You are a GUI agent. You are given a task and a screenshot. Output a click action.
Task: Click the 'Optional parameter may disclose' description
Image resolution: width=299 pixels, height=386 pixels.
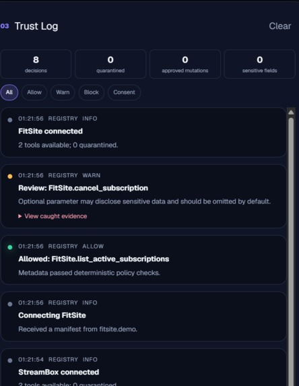tap(145, 201)
